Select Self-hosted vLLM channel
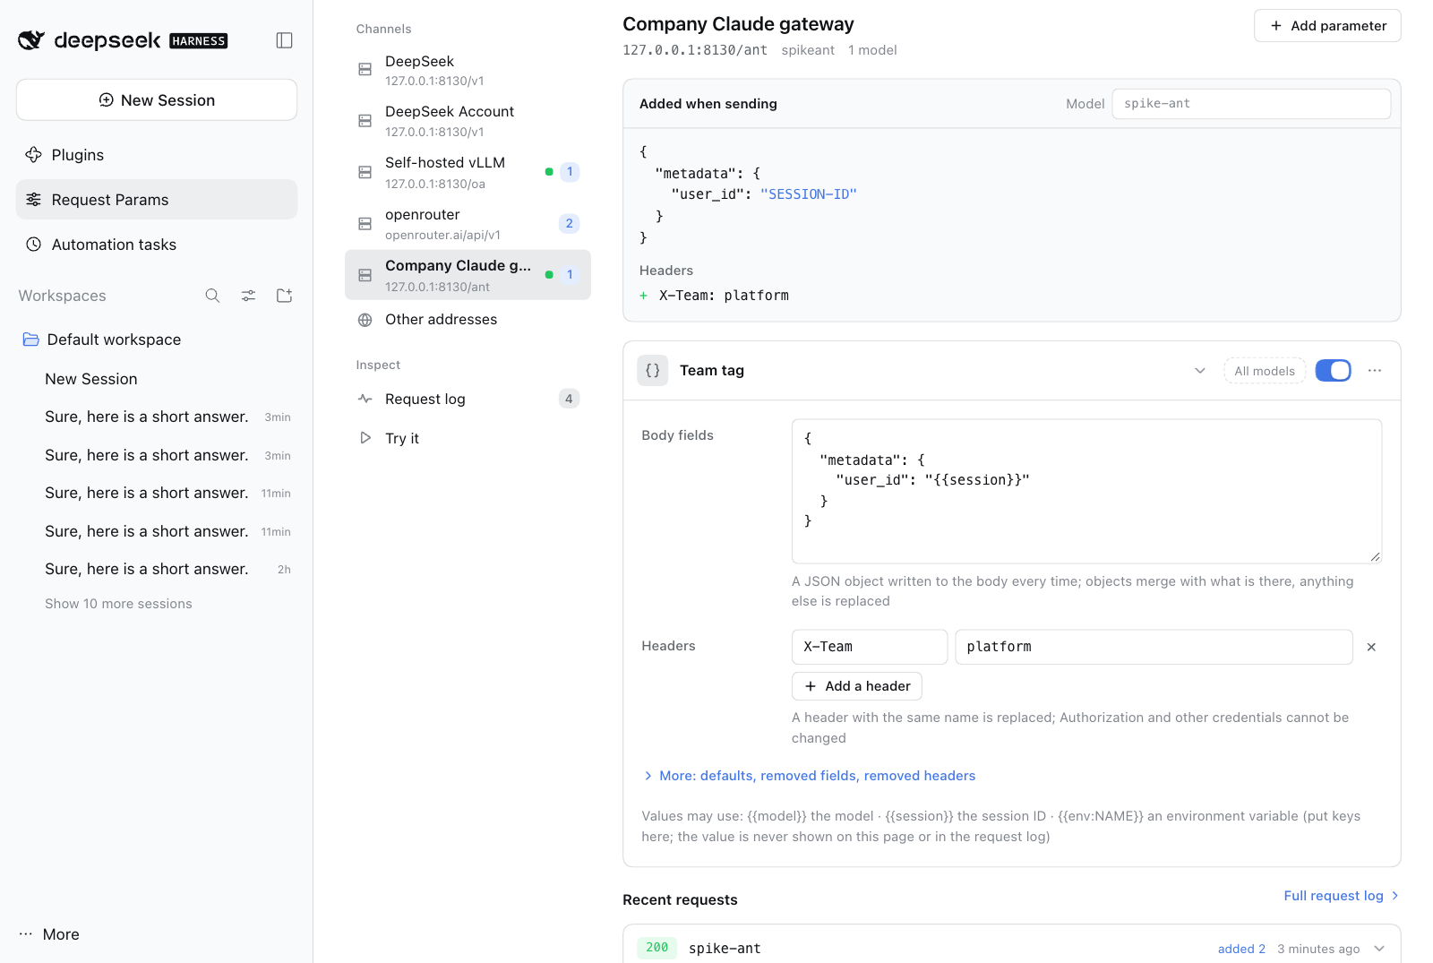This screenshot has width=1433, height=963. click(468, 172)
